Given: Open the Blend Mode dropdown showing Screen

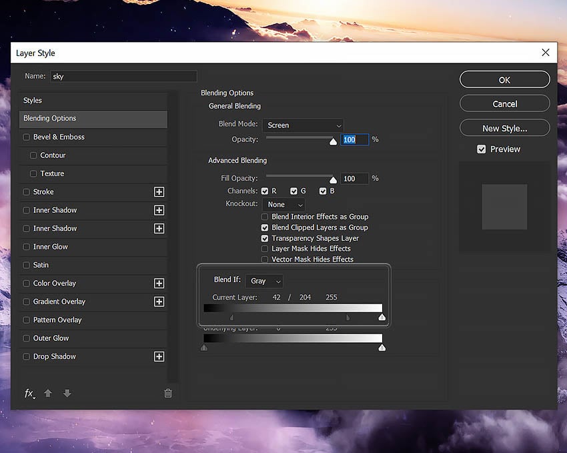Looking at the screenshot, I should tap(303, 125).
